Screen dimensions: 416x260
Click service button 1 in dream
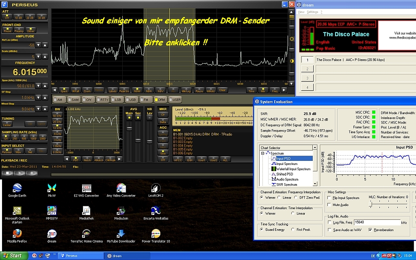(307, 60)
